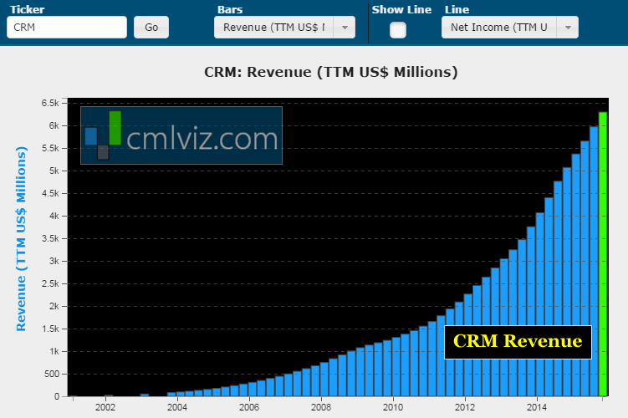The width and height of the screenshot is (628, 418).
Task: Click the Ticker input field containing CRM
Action: 67,28
